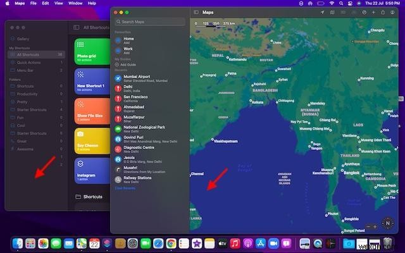The width and height of the screenshot is (405, 253).
Task: Click the Bangkok city label on map
Action: (x=351, y=173)
